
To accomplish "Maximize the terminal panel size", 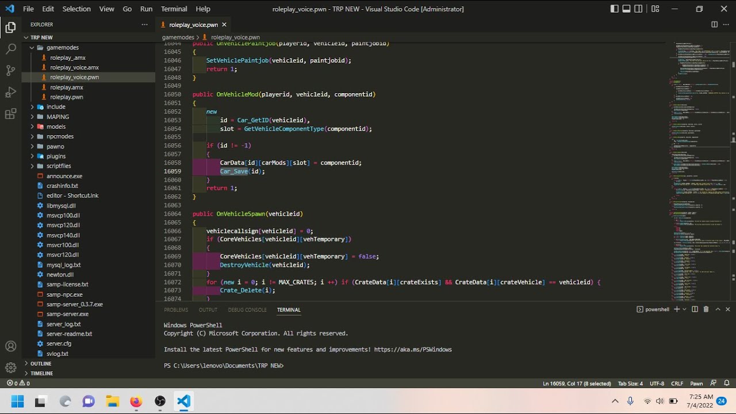I will pyautogui.click(x=718, y=309).
